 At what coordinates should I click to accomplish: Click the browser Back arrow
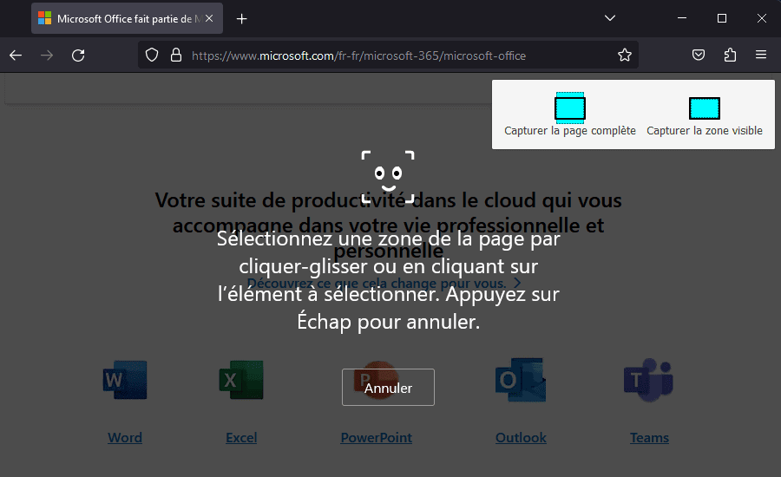16,56
